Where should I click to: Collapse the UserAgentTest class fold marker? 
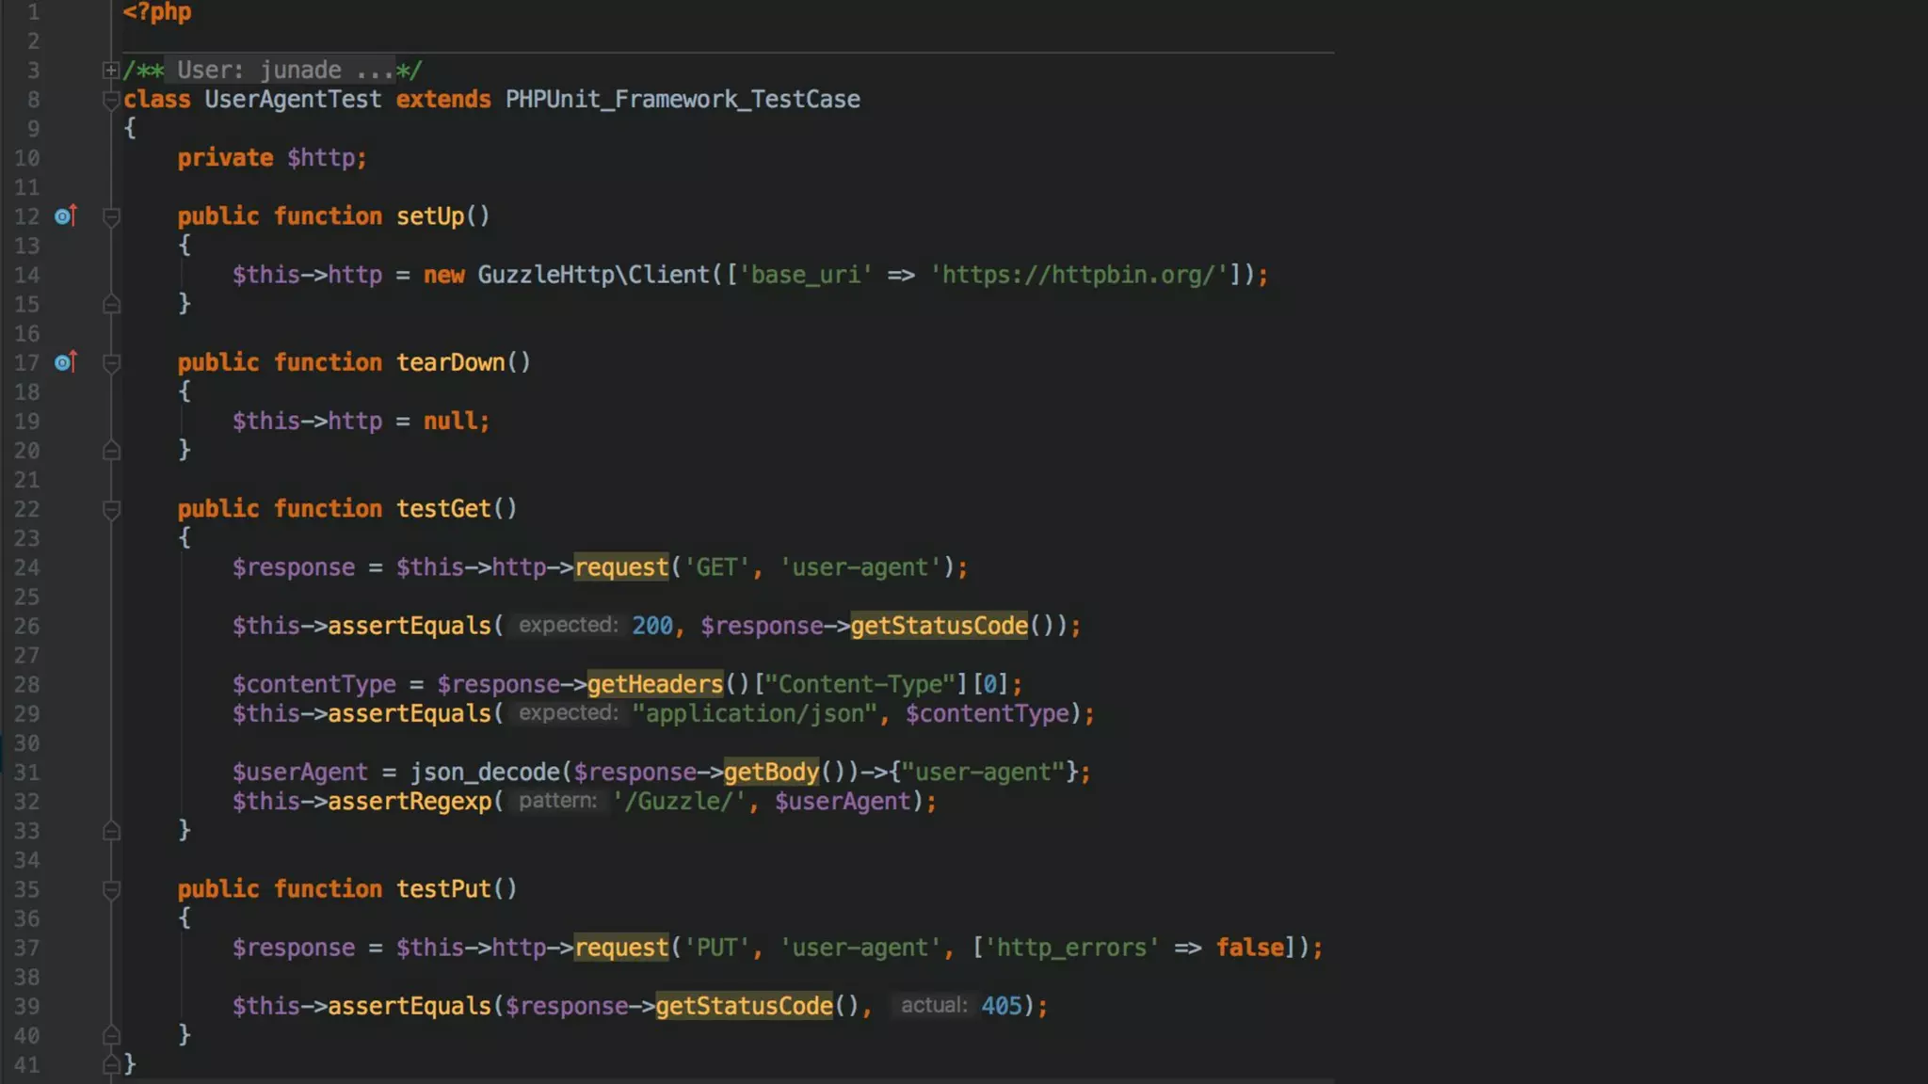[110, 100]
